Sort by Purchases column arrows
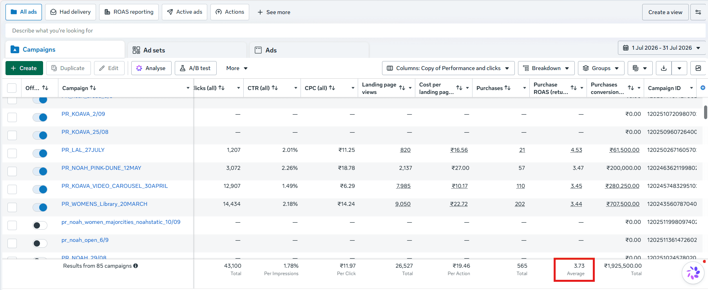708x290 pixels. [x=507, y=88]
